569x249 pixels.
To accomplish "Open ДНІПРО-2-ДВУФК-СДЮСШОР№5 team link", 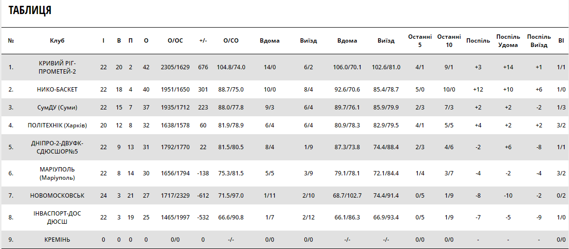I will [57, 147].
